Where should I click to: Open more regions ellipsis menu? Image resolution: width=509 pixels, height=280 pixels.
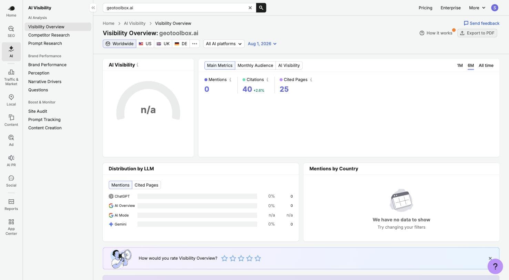195,44
